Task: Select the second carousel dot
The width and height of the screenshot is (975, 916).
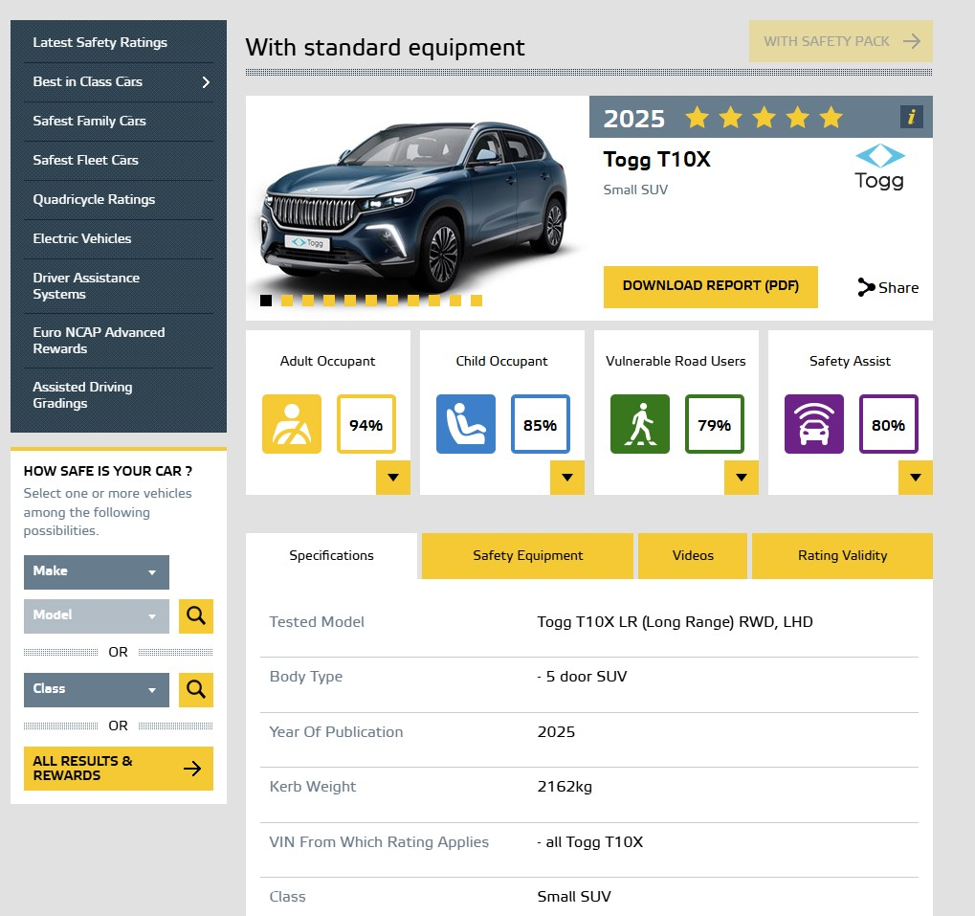Action: click(x=287, y=301)
